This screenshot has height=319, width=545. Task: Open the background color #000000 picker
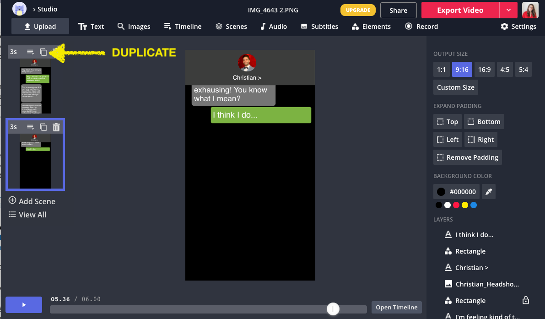point(456,192)
